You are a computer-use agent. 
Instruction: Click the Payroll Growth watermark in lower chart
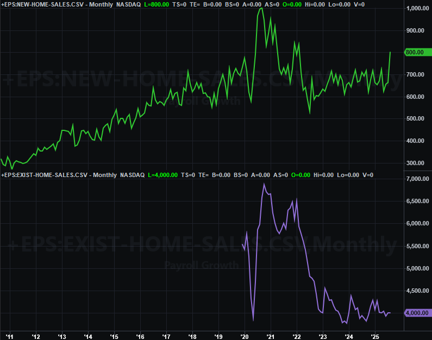[201, 265]
